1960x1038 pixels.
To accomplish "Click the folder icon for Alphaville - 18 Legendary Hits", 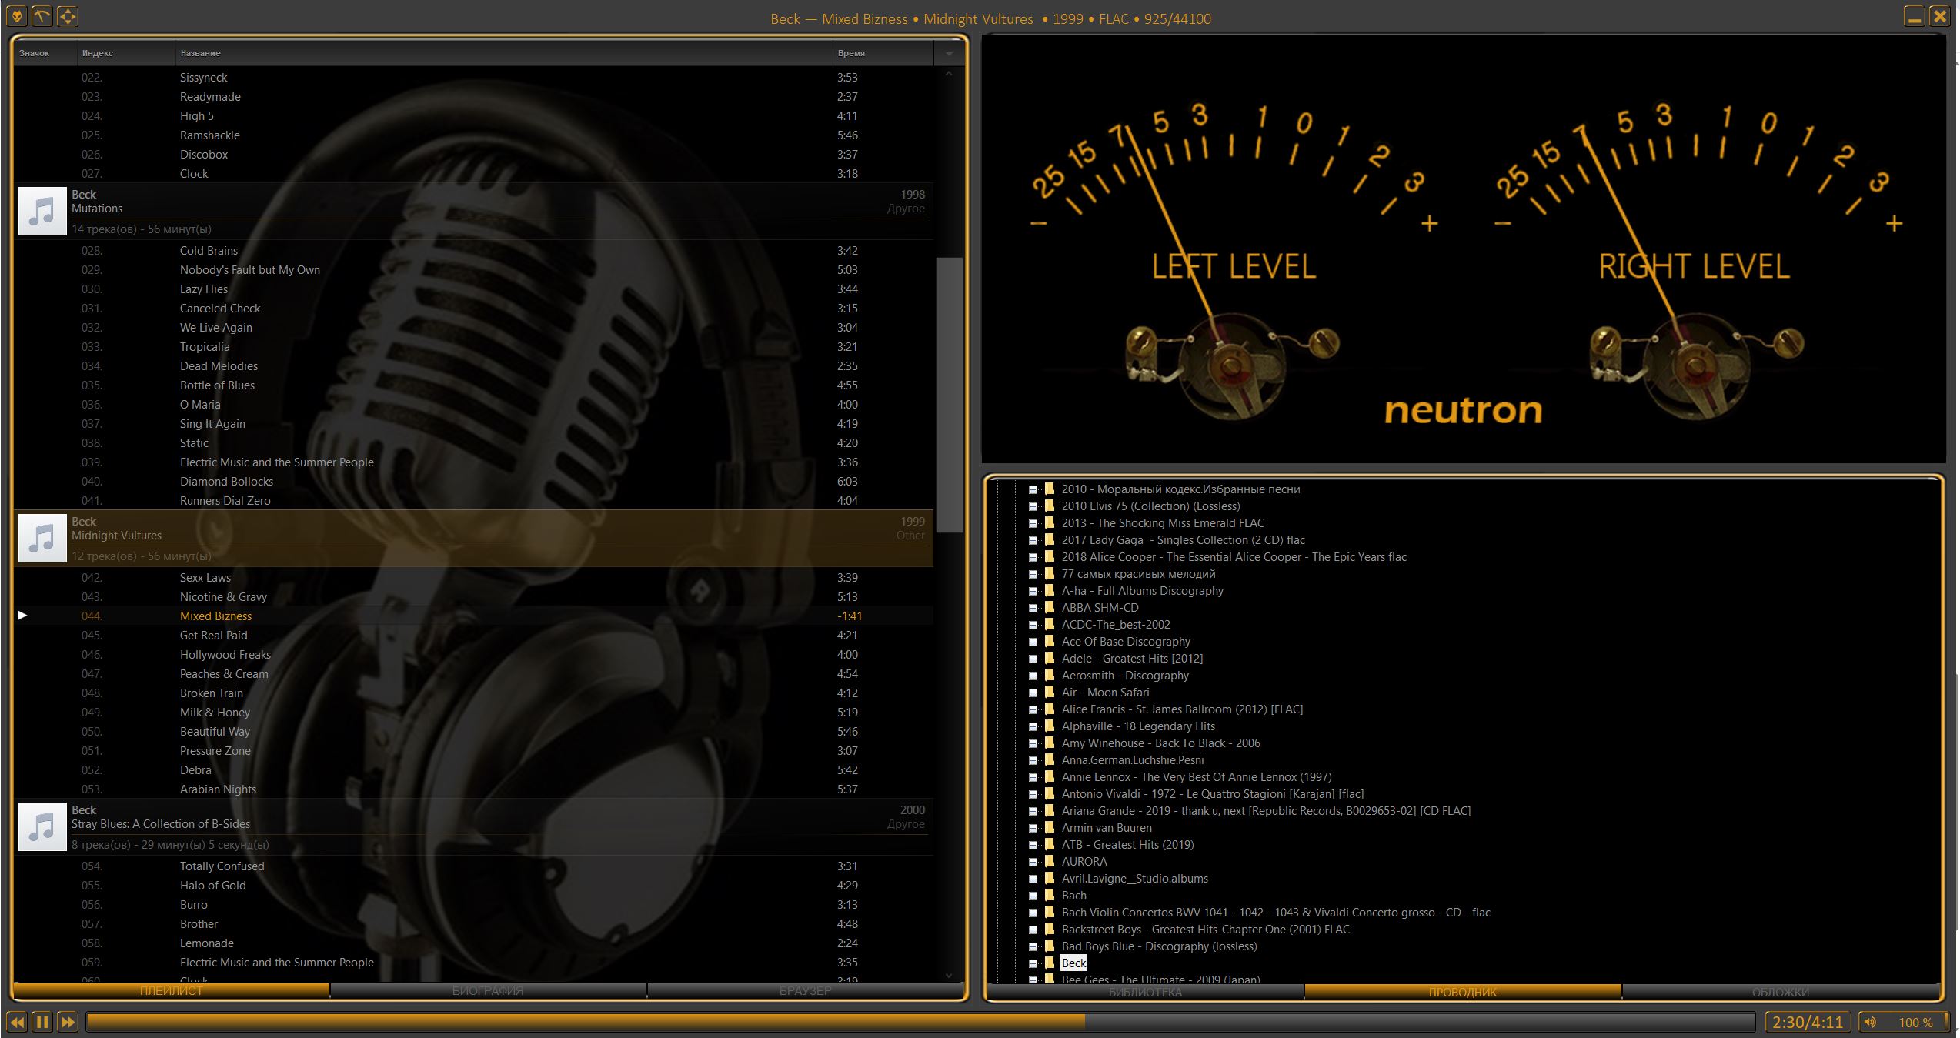I will pos(1049,726).
